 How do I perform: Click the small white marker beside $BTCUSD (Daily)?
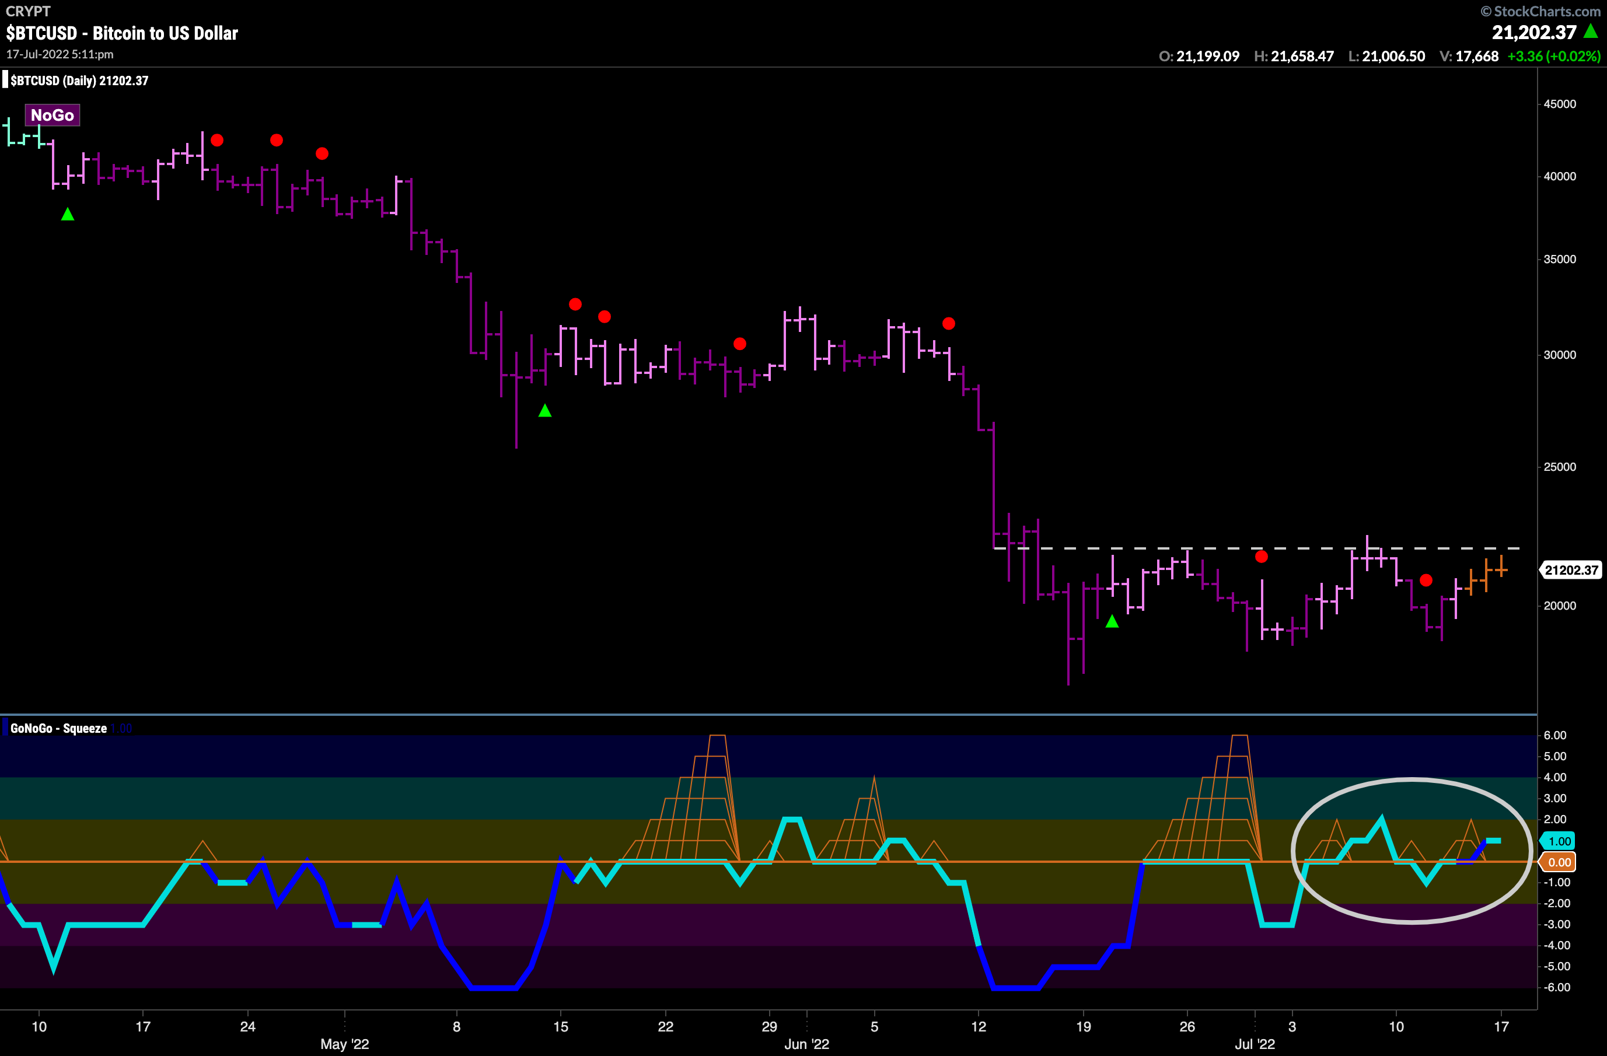tap(5, 81)
